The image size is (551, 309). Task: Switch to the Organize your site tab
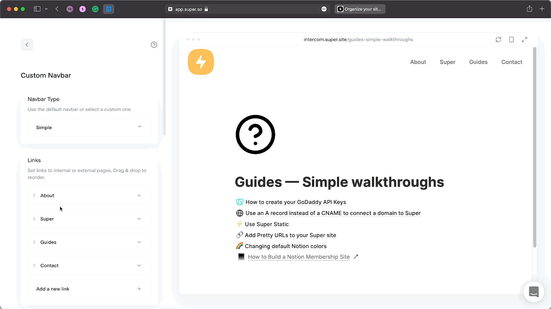click(360, 9)
